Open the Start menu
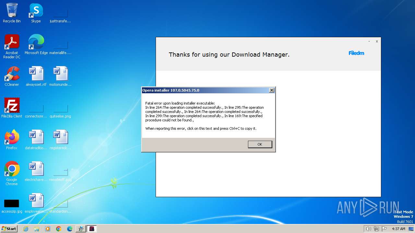 pos(9,229)
